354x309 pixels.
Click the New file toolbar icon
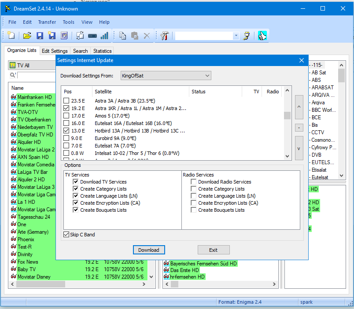11,36
